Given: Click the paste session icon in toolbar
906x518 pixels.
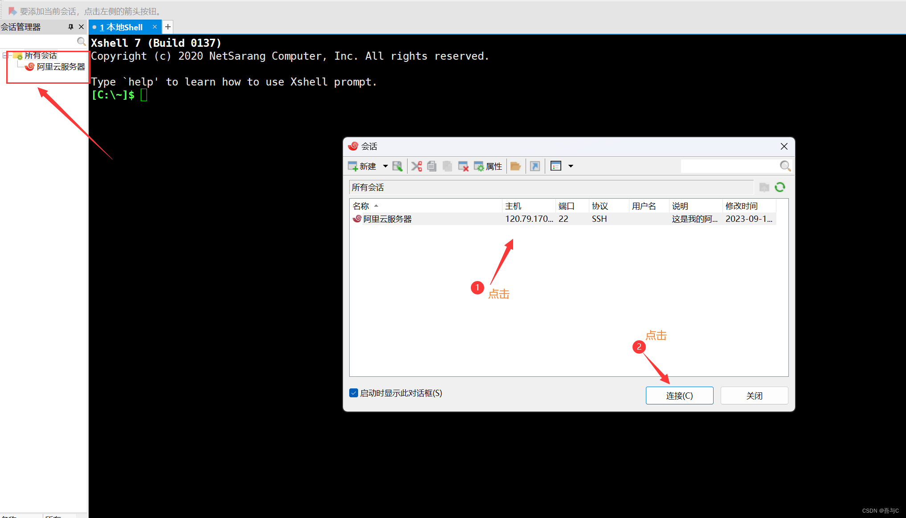Looking at the screenshot, I should click(x=447, y=167).
